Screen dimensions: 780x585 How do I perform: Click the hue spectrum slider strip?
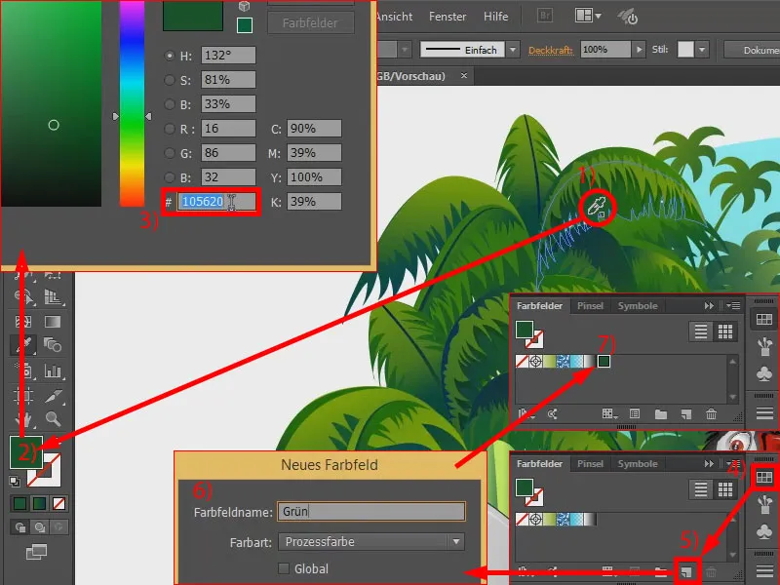click(132, 103)
